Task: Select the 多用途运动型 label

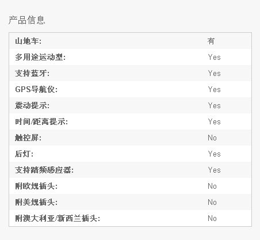Action: (x=40, y=57)
